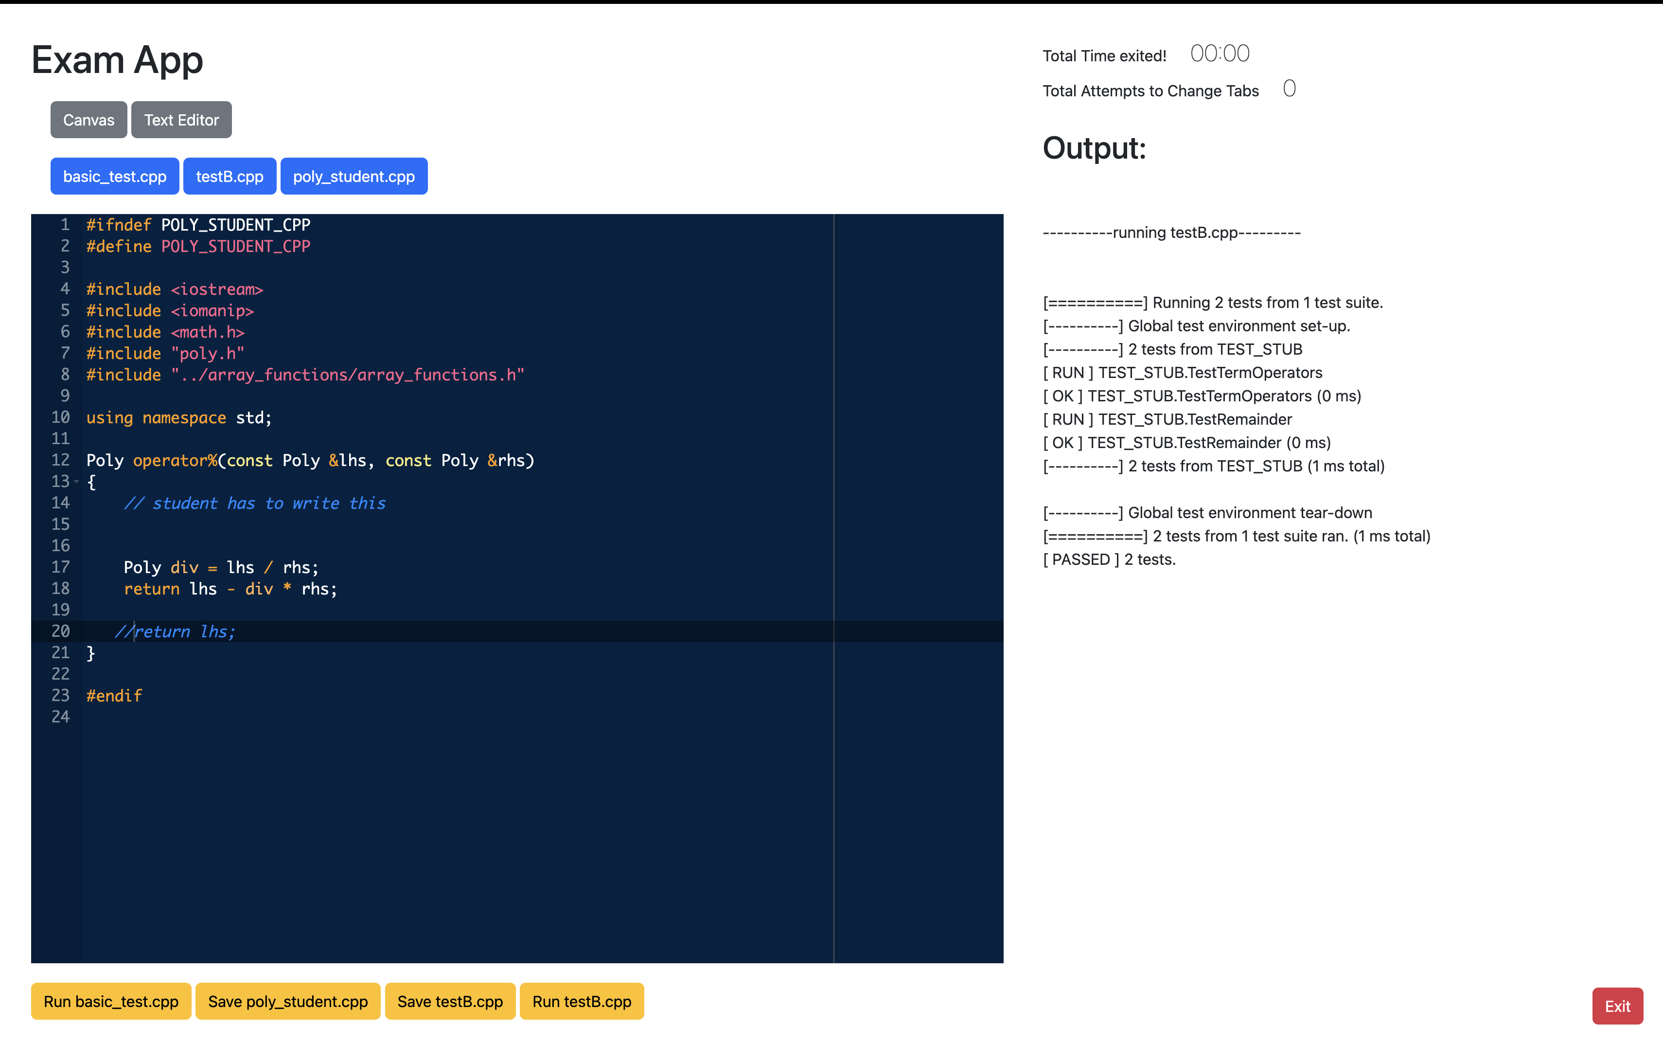Click line number 14 in the gutter
The width and height of the screenshot is (1663, 1044).
coord(61,503)
